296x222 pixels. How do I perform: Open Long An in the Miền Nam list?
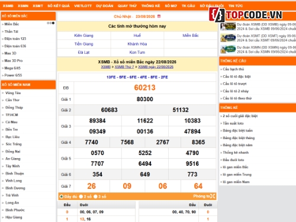tap(12, 202)
